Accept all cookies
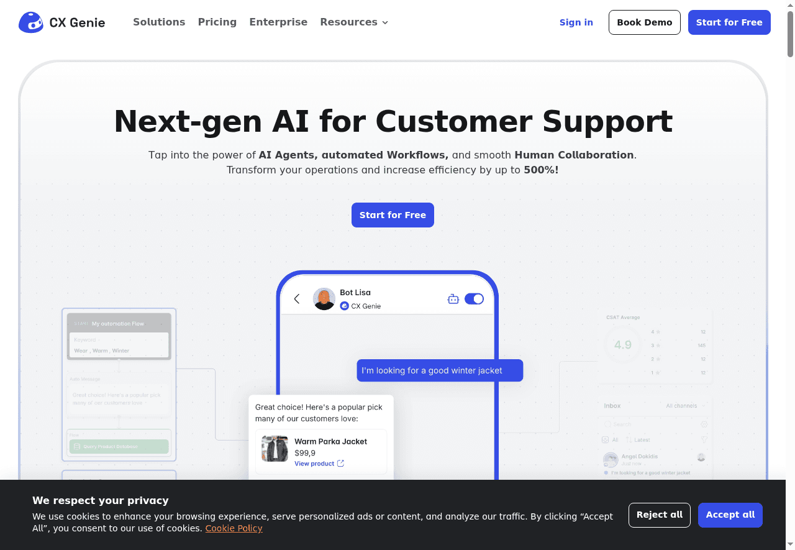This screenshot has height=550, width=795. (x=730, y=515)
